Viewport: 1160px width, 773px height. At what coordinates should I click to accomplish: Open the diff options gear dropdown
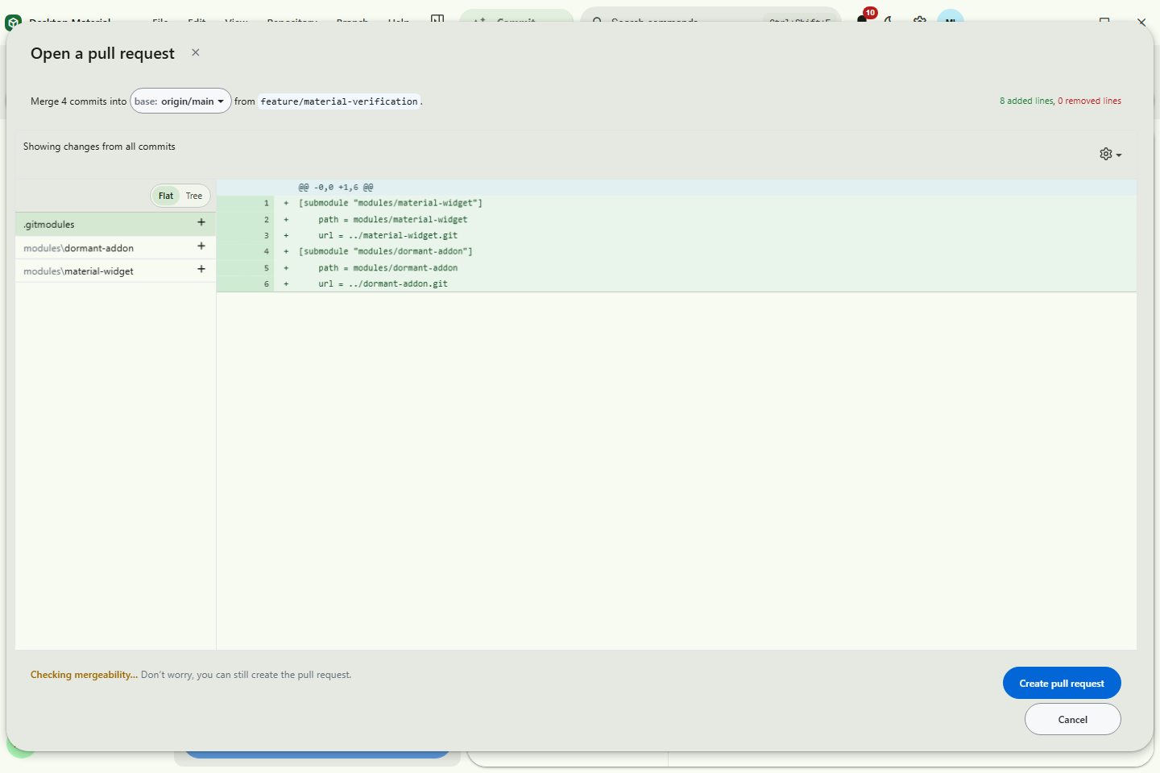click(x=1110, y=154)
